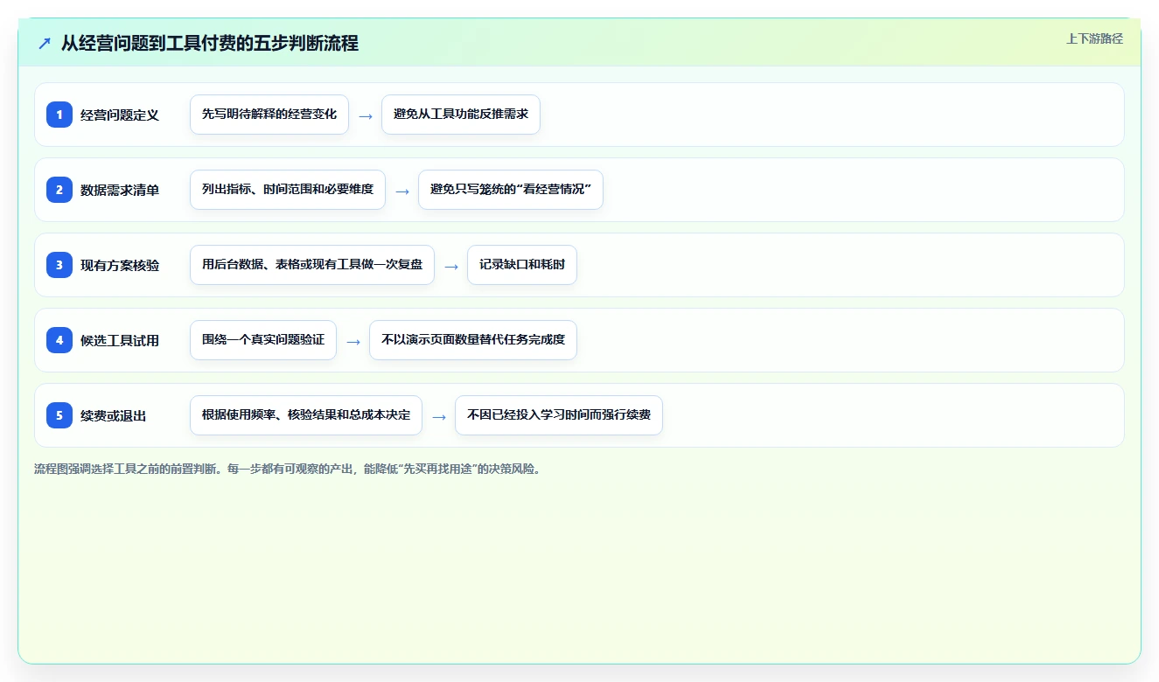The height and width of the screenshot is (682, 1159).
Task: Click the step label 数据需求清单
Action: click(120, 190)
